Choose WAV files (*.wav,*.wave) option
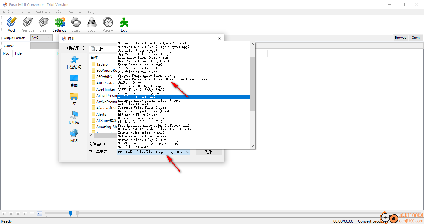This screenshot has height=224, width=424. [184, 72]
